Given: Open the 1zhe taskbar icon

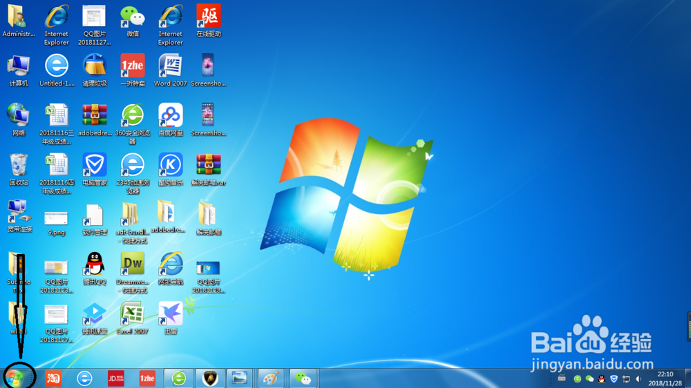Looking at the screenshot, I should coord(147,378).
